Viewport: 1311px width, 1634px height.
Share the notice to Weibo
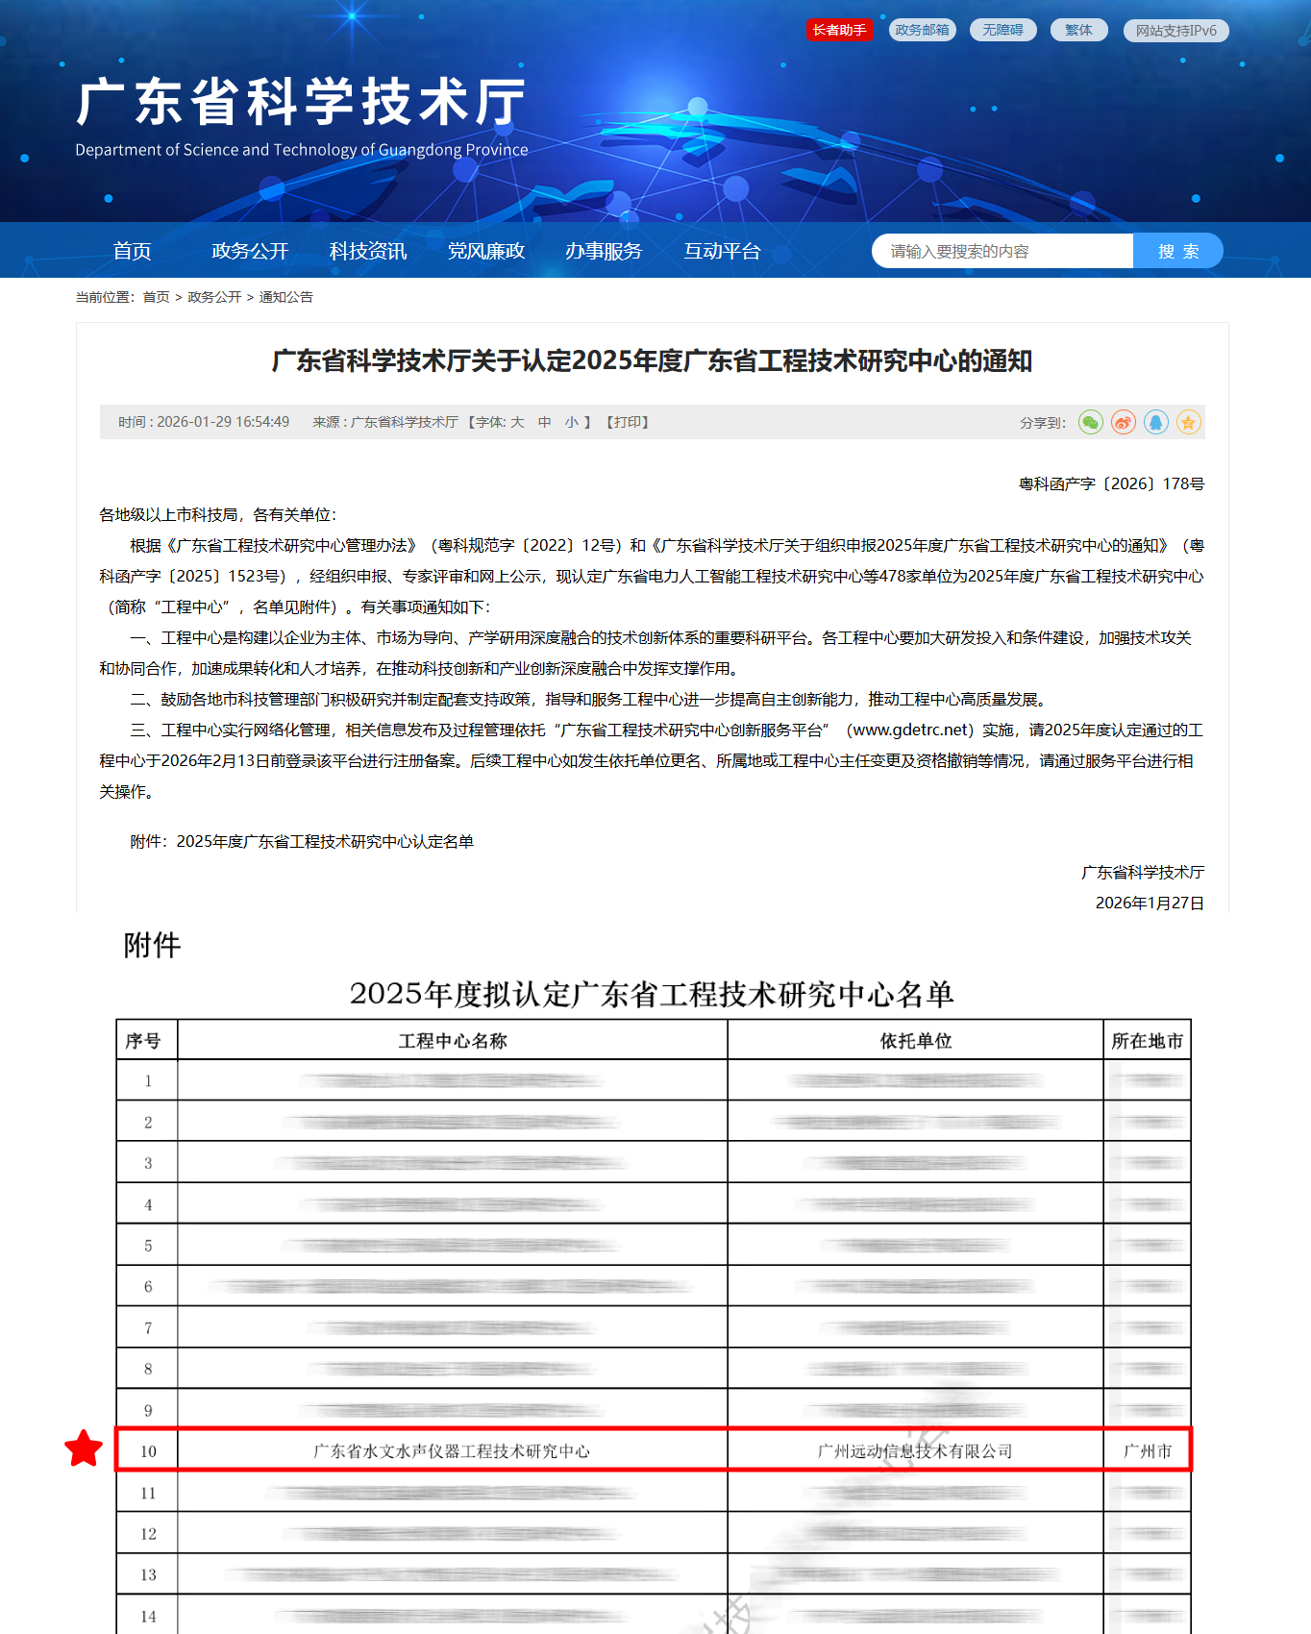[x=1123, y=422]
